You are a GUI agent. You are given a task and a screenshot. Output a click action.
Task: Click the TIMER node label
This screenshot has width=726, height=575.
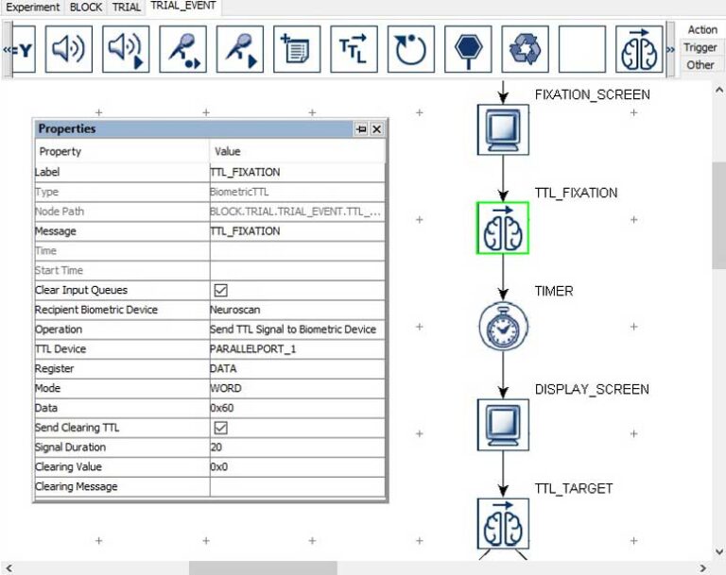554,291
